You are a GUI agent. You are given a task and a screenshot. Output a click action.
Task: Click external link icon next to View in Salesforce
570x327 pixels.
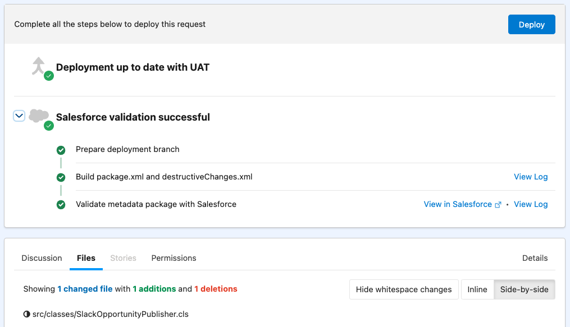(498, 204)
